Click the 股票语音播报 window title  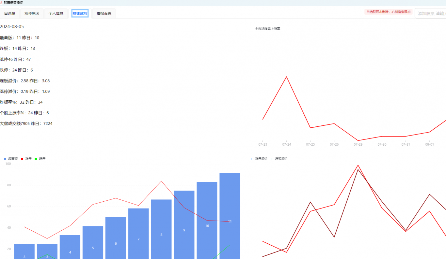click(x=13, y=3)
